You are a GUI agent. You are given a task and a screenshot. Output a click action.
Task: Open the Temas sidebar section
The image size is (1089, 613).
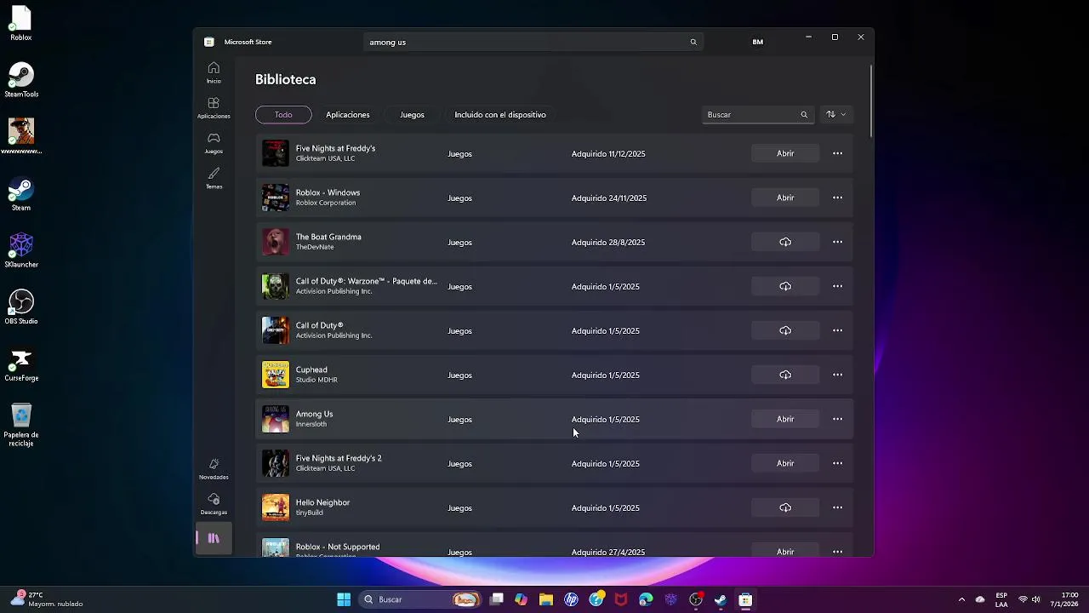[x=214, y=179]
